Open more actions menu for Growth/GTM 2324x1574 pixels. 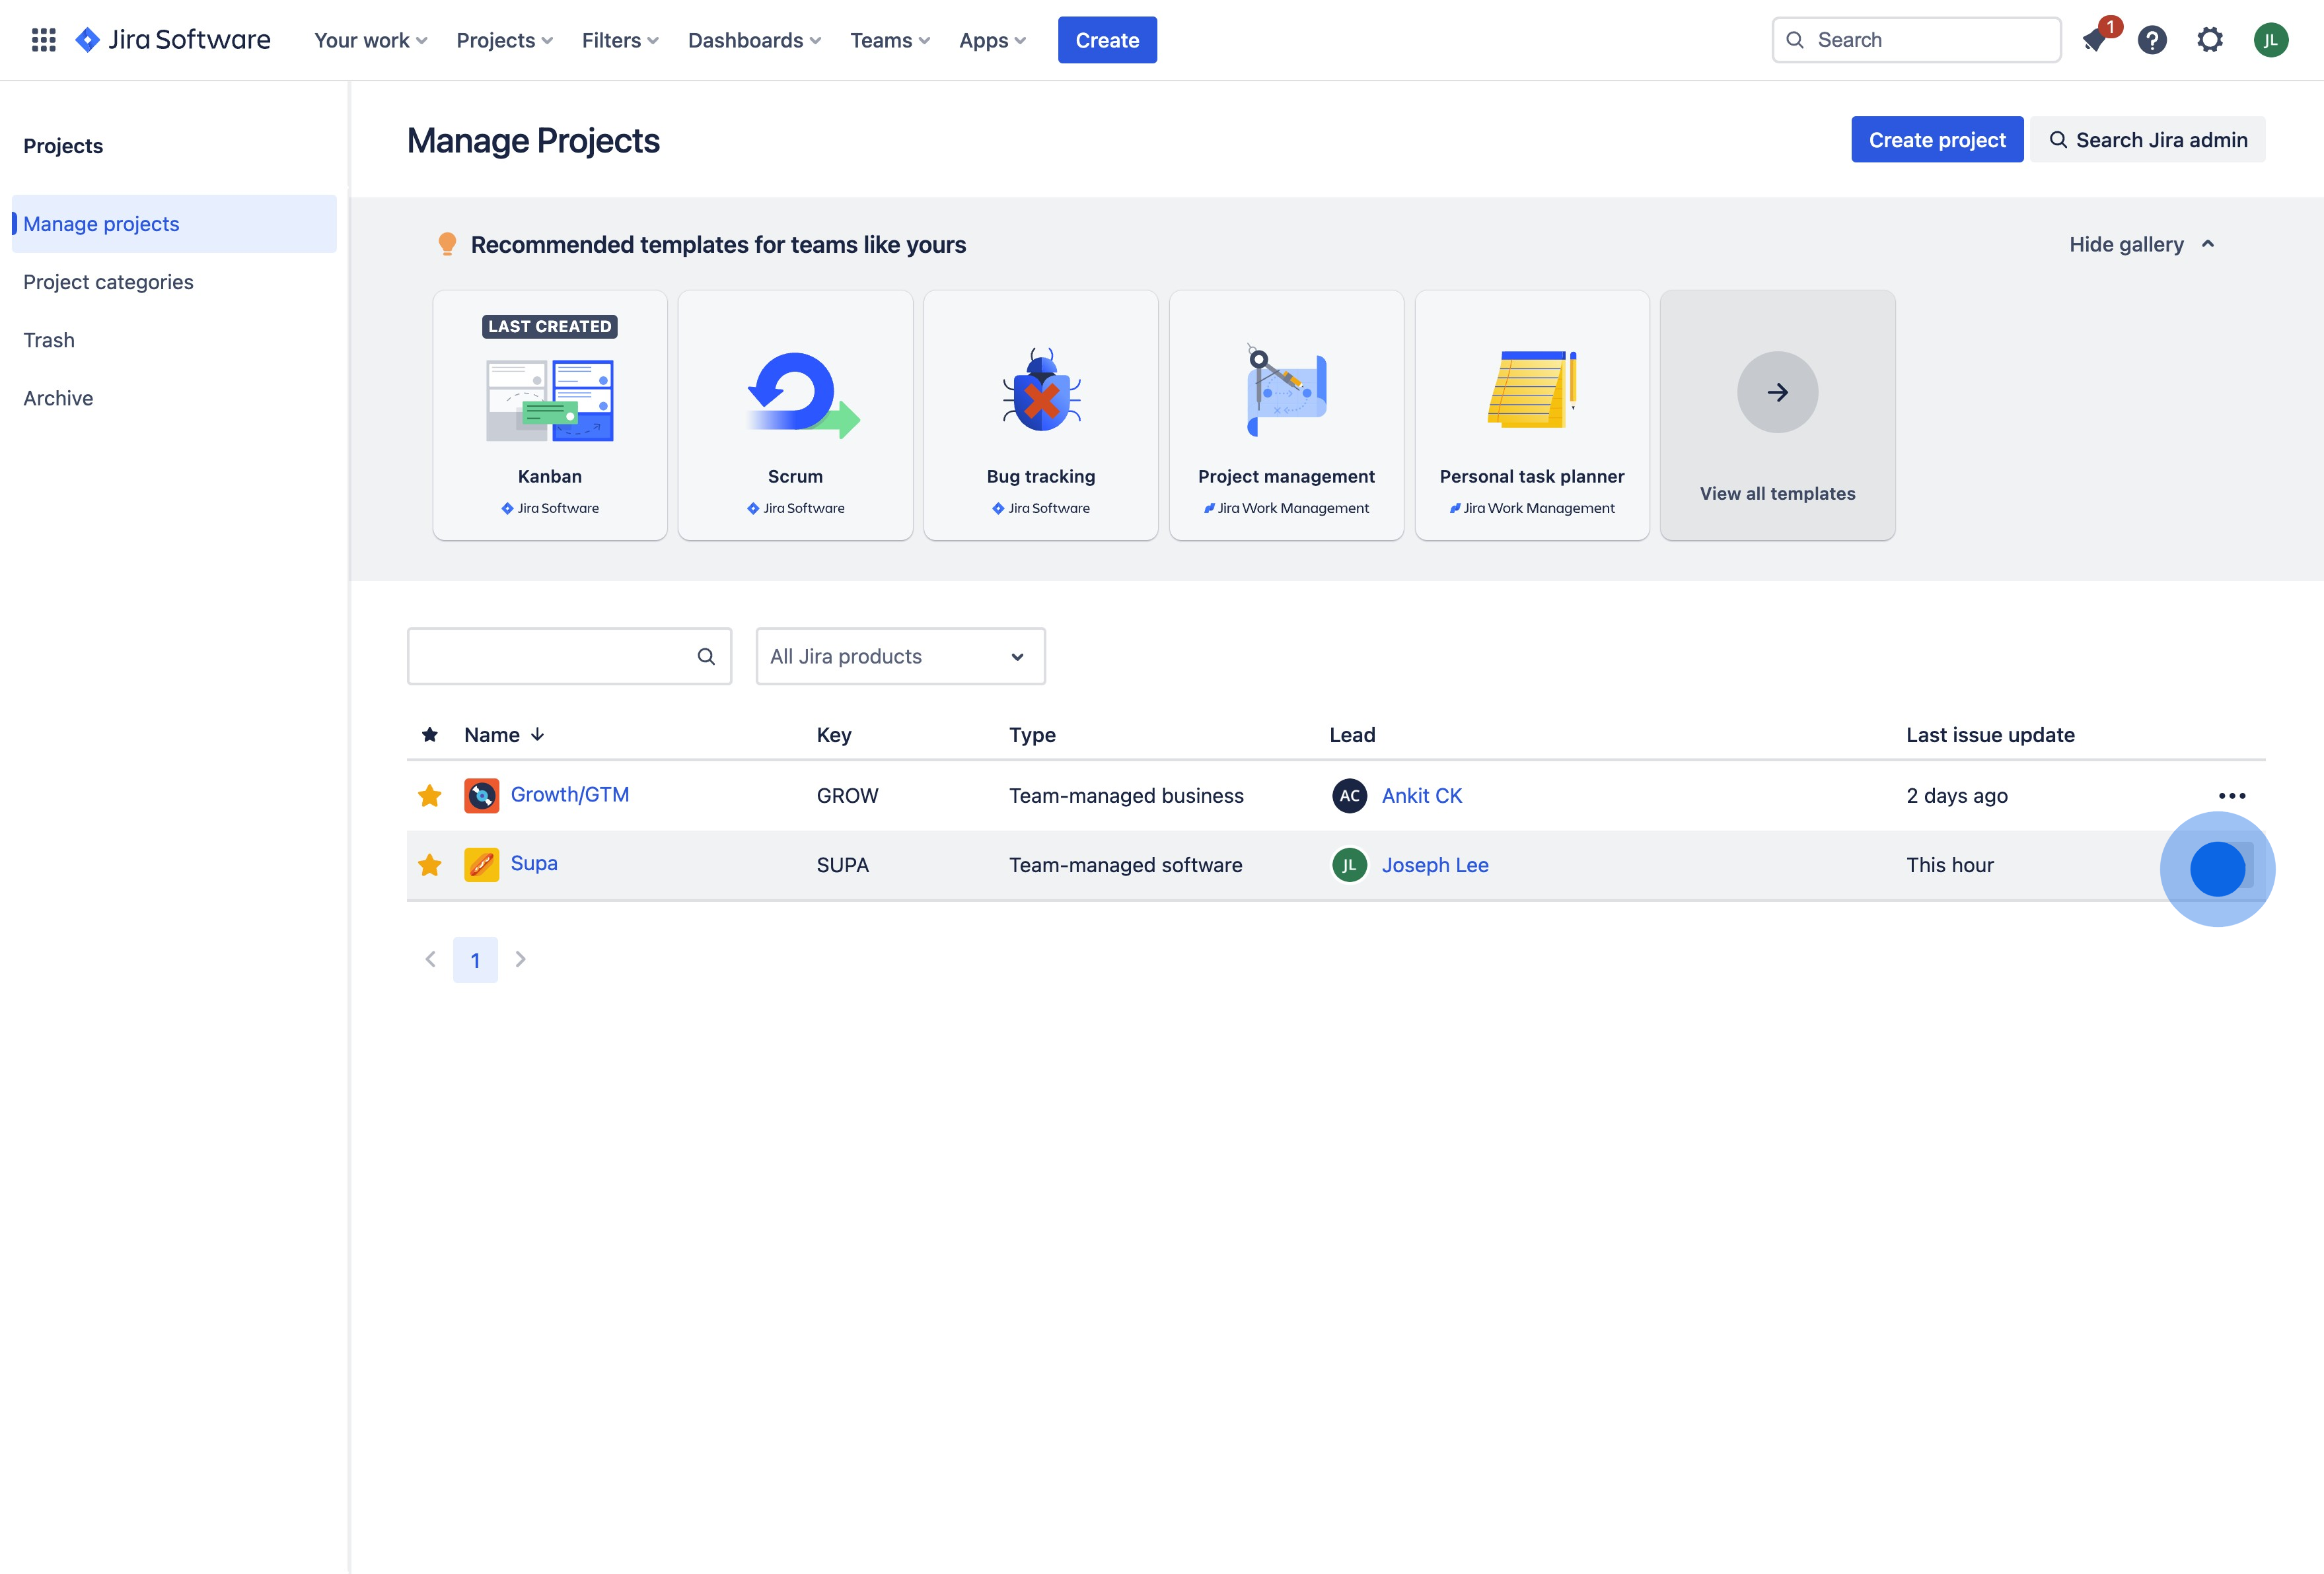coord(2231,796)
